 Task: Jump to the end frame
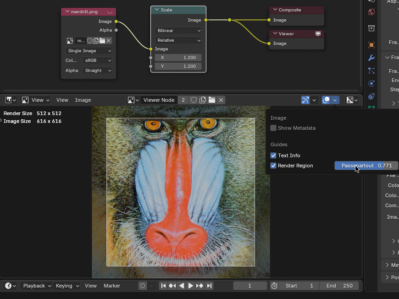pyautogui.click(x=209, y=286)
